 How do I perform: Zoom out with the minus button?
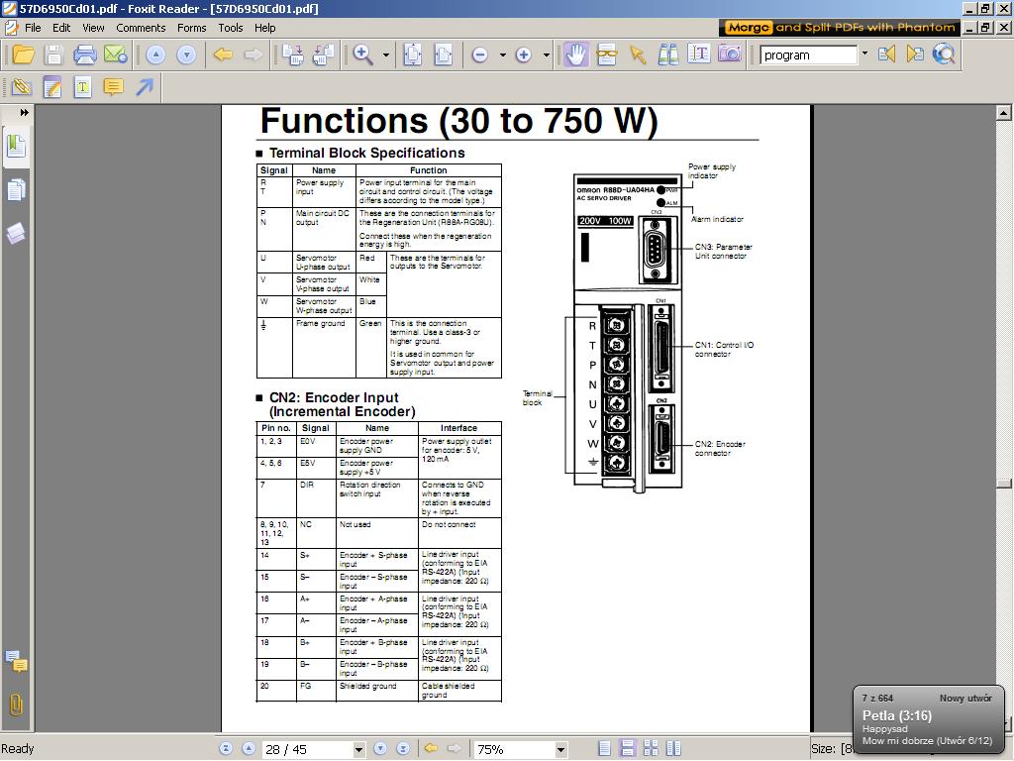click(480, 55)
